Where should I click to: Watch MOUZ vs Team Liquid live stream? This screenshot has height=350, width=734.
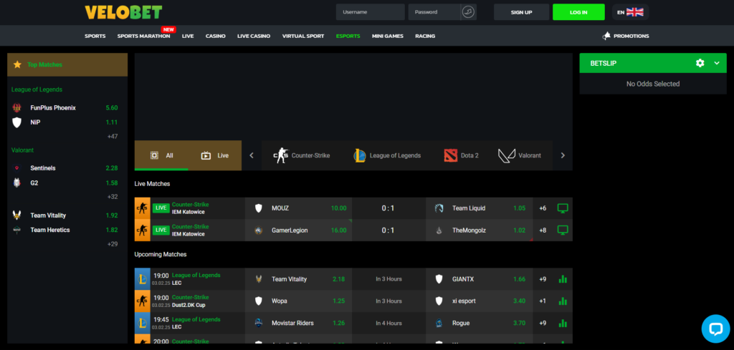[x=563, y=208]
